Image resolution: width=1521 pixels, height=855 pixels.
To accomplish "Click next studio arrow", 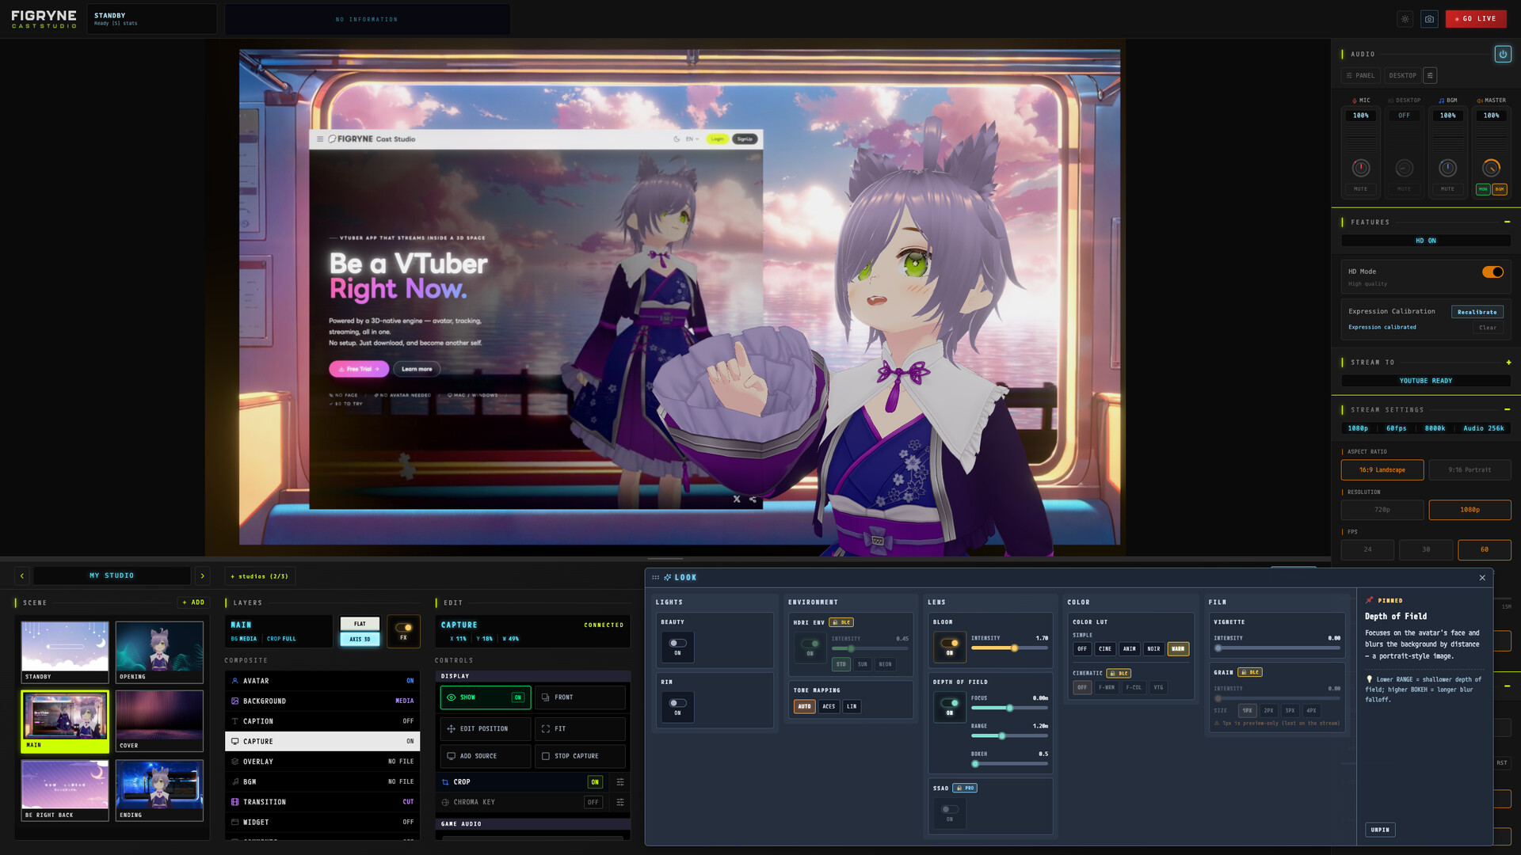I will tap(203, 576).
